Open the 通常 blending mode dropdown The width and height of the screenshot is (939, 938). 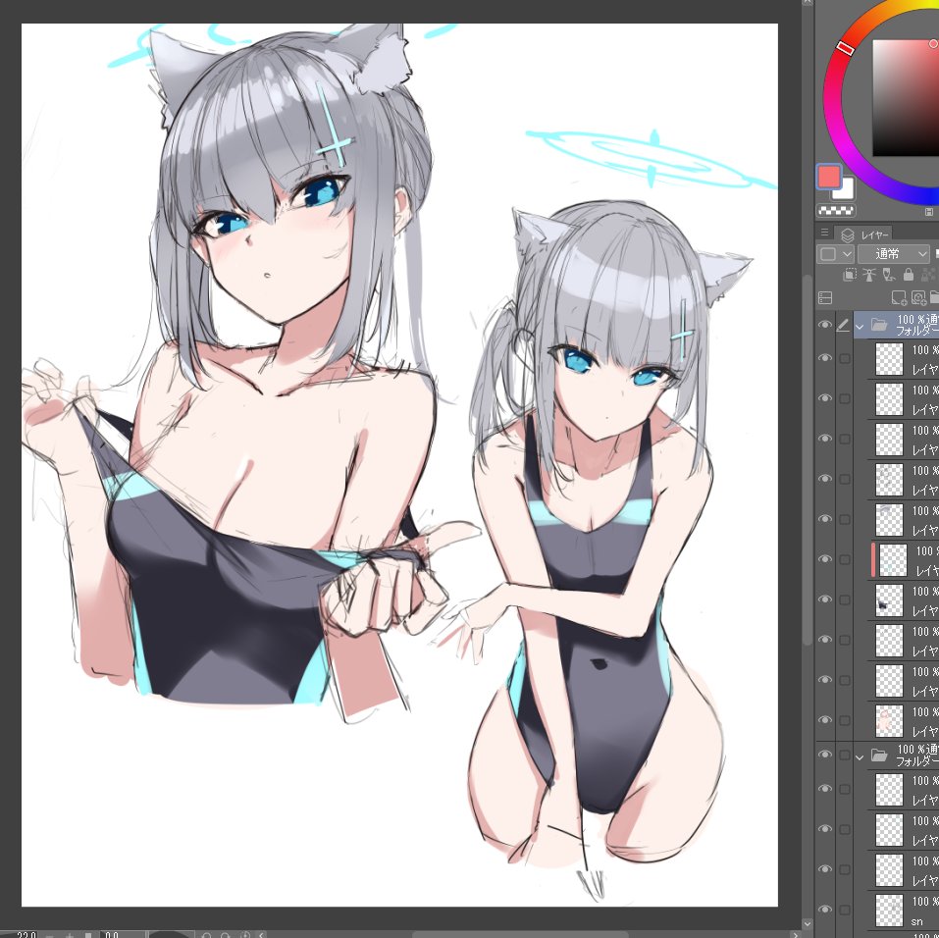click(893, 254)
